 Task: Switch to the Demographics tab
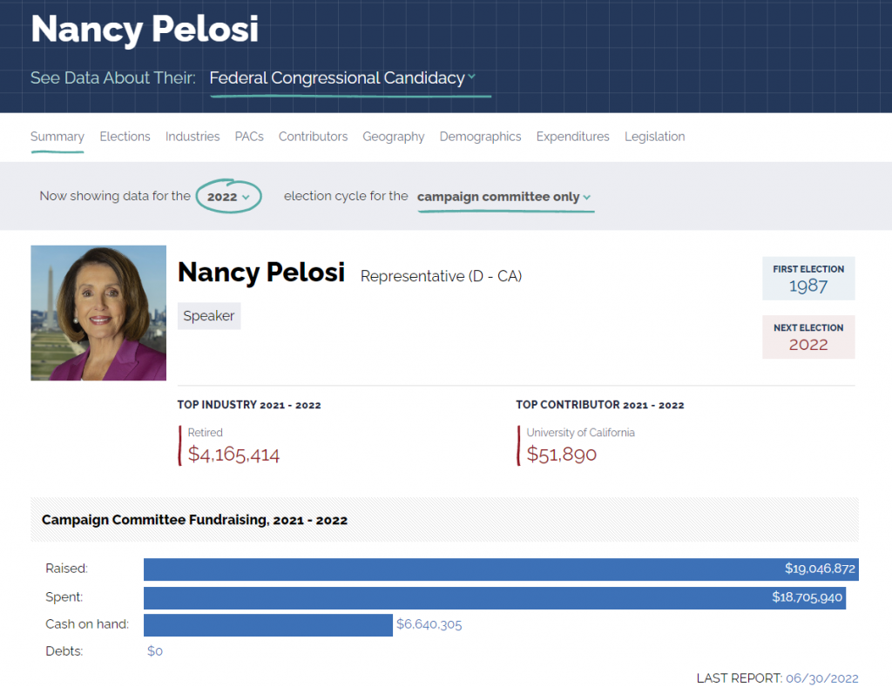(480, 137)
